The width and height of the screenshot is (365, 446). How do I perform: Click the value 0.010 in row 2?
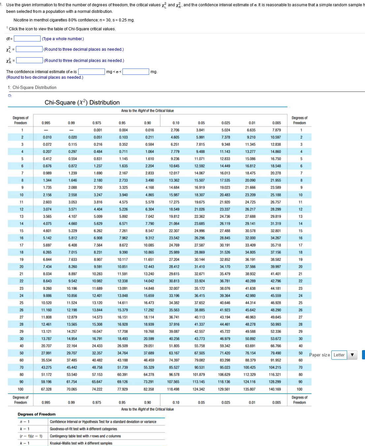click(x=47, y=137)
